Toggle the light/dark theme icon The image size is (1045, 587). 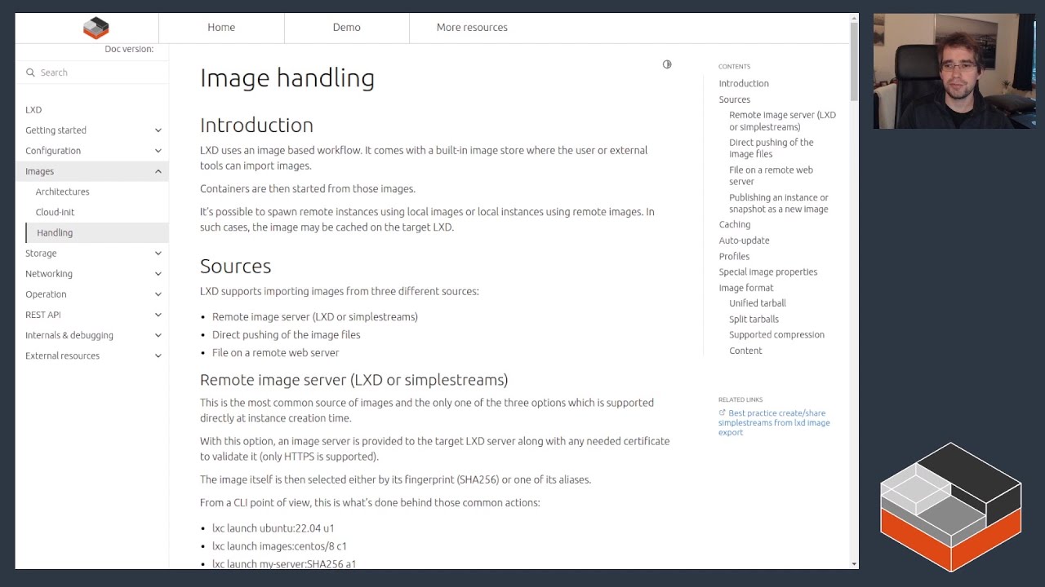(x=667, y=64)
